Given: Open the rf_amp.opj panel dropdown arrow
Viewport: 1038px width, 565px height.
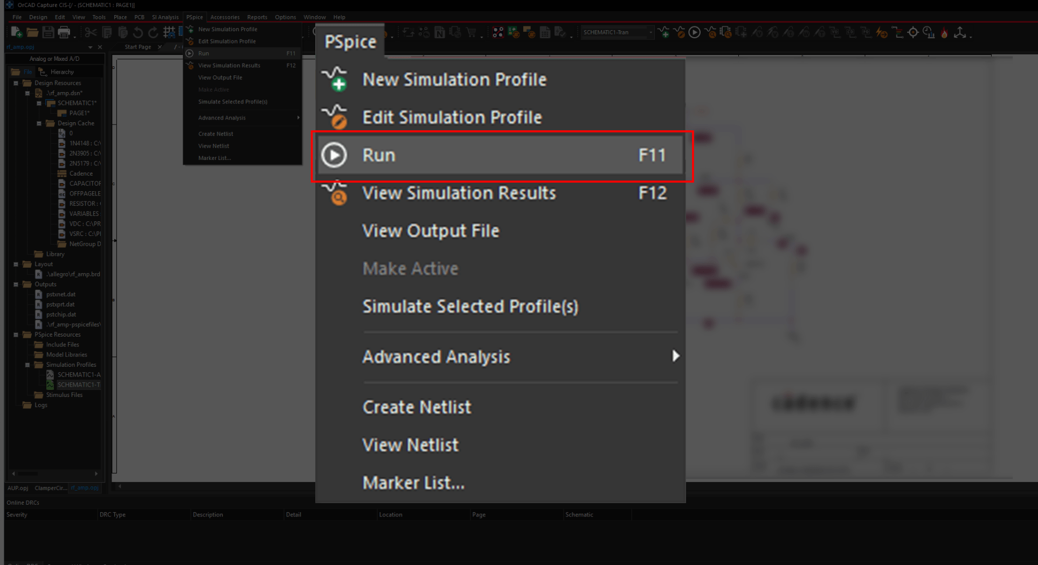Looking at the screenshot, I should 90,47.
